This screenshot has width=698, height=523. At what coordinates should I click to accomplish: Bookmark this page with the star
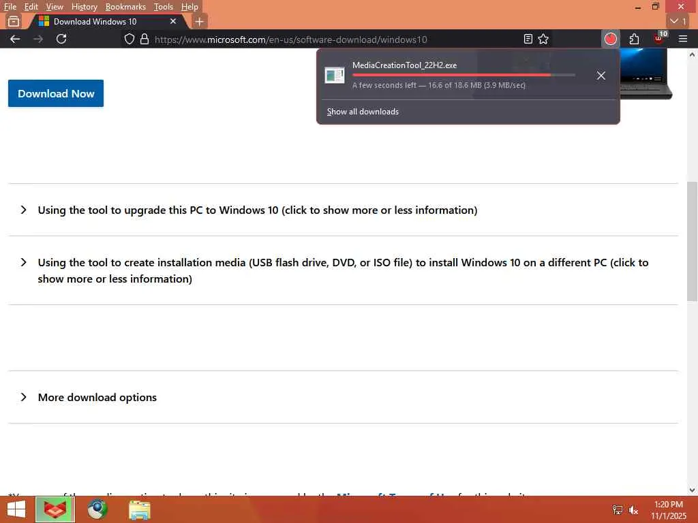[543, 39]
